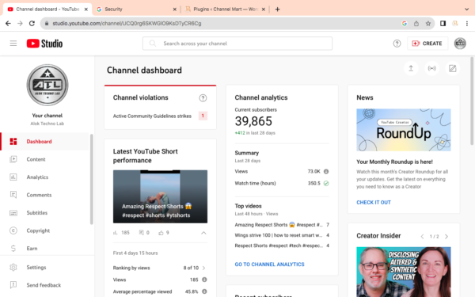This screenshot has height=297, width=475.
Task: Expand Ranking by views arrow
Action: click(x=204, y=268)
